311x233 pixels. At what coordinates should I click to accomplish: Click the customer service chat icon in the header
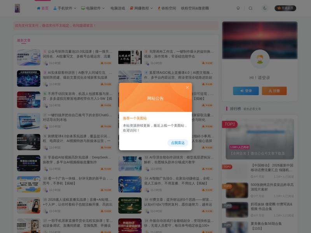click(x=238, y=8)
